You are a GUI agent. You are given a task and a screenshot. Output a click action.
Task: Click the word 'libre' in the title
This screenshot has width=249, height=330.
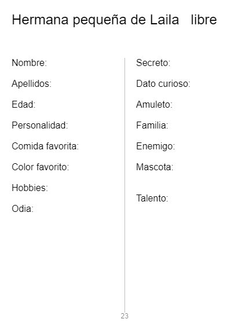[204, 20]
